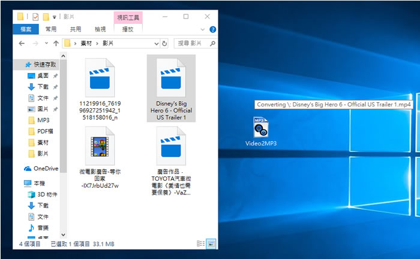Image resolution: width=420 pixels, height=259 pixels.
Task: Refresh the current folder view
Action: 164,44
